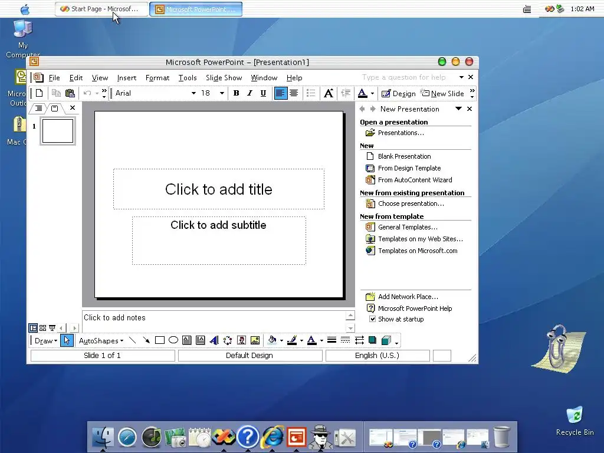Click Font Color A icon in formatting toolbar
This screenshot has height=453, width=604.
(363, 93)
